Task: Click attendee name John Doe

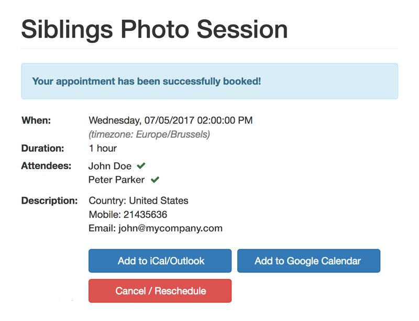Action: [110, 166]
